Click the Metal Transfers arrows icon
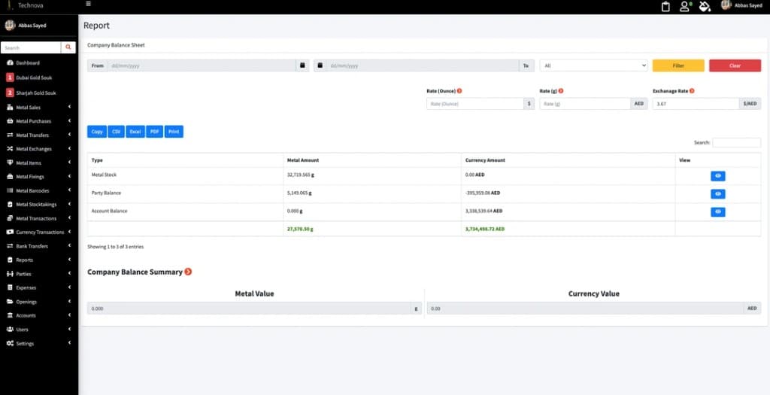770x395 pixels. (x=10, y=135)
